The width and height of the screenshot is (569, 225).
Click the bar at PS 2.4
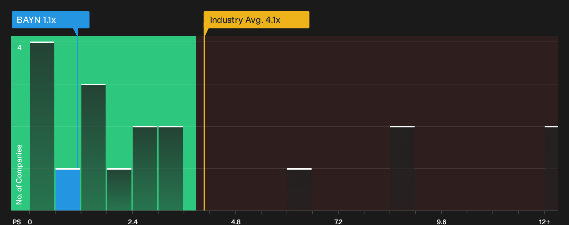(x=145, y=168)
